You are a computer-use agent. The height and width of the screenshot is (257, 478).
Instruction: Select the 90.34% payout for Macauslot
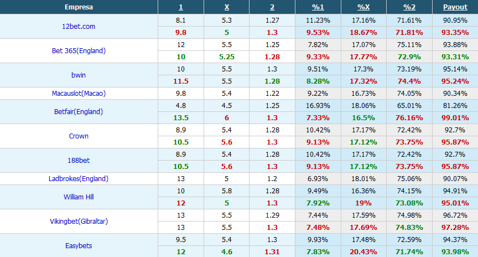pyautogui.click(x=455, y=94)
